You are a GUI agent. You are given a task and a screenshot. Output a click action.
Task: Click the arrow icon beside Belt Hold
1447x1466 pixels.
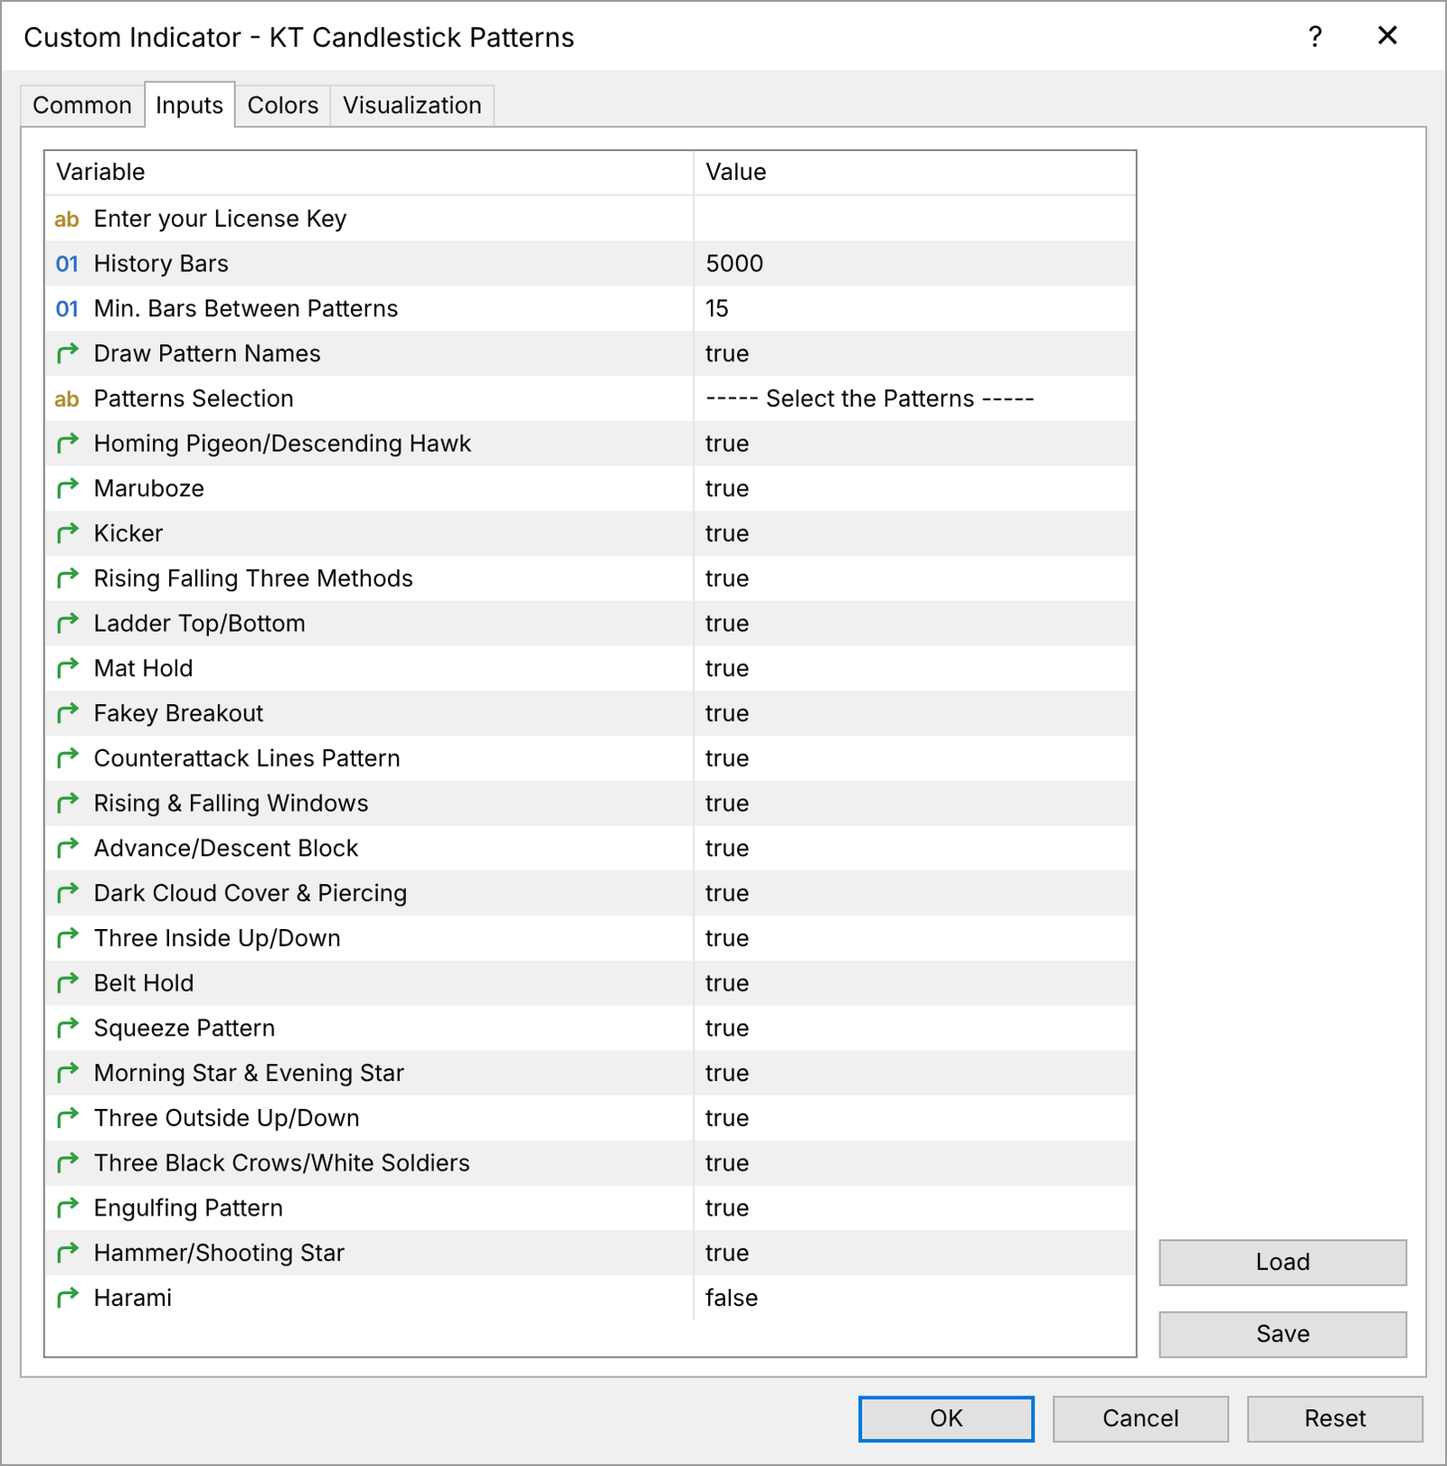click(68, 983)
